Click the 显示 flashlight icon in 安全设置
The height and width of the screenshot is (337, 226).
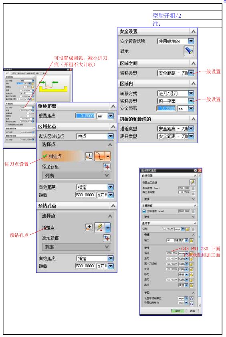[189, 51]
